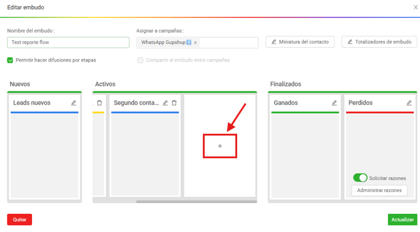
Task: Click the Perdidos stage title
Action: pos(360,103)
